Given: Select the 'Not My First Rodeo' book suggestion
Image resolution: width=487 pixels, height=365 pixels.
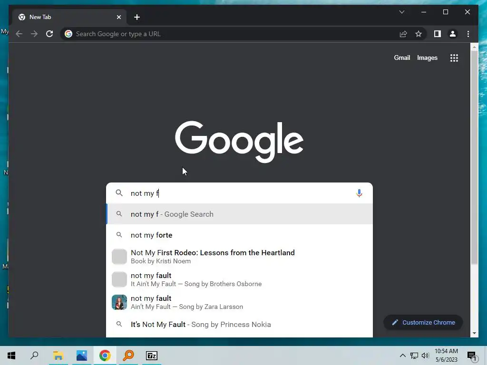Looking at the screenshot, I should (x=239, y=257).
